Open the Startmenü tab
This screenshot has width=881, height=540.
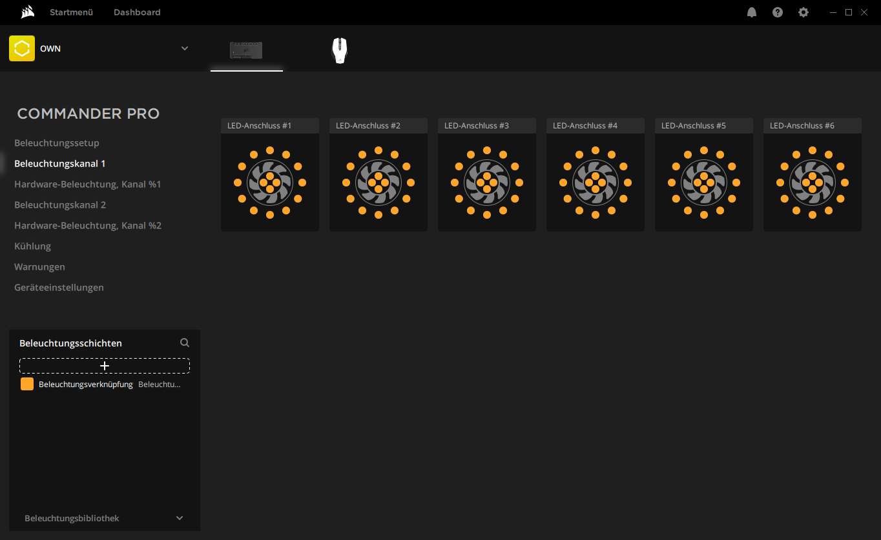[x=72, y=12]
